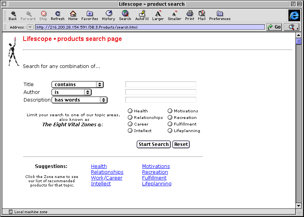The height and width of the screenshot is (217, 304).
Task: Refresh the current page
Action: click(x=58, y=15)
